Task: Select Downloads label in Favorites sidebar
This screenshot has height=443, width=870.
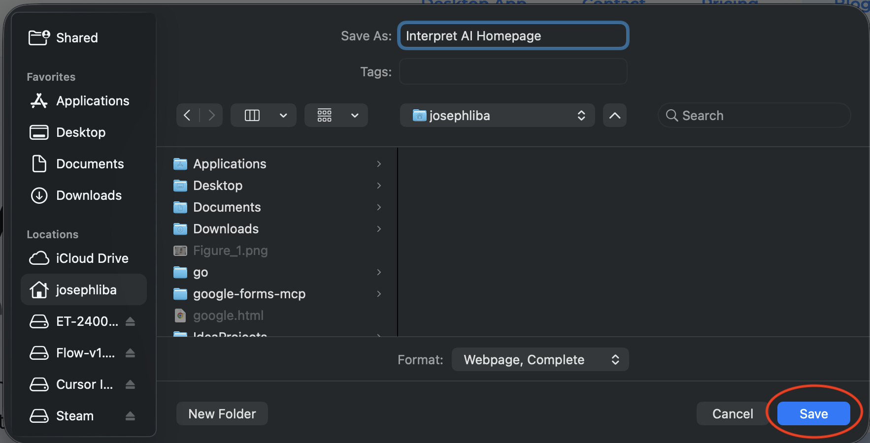Action: pos(89,195)
